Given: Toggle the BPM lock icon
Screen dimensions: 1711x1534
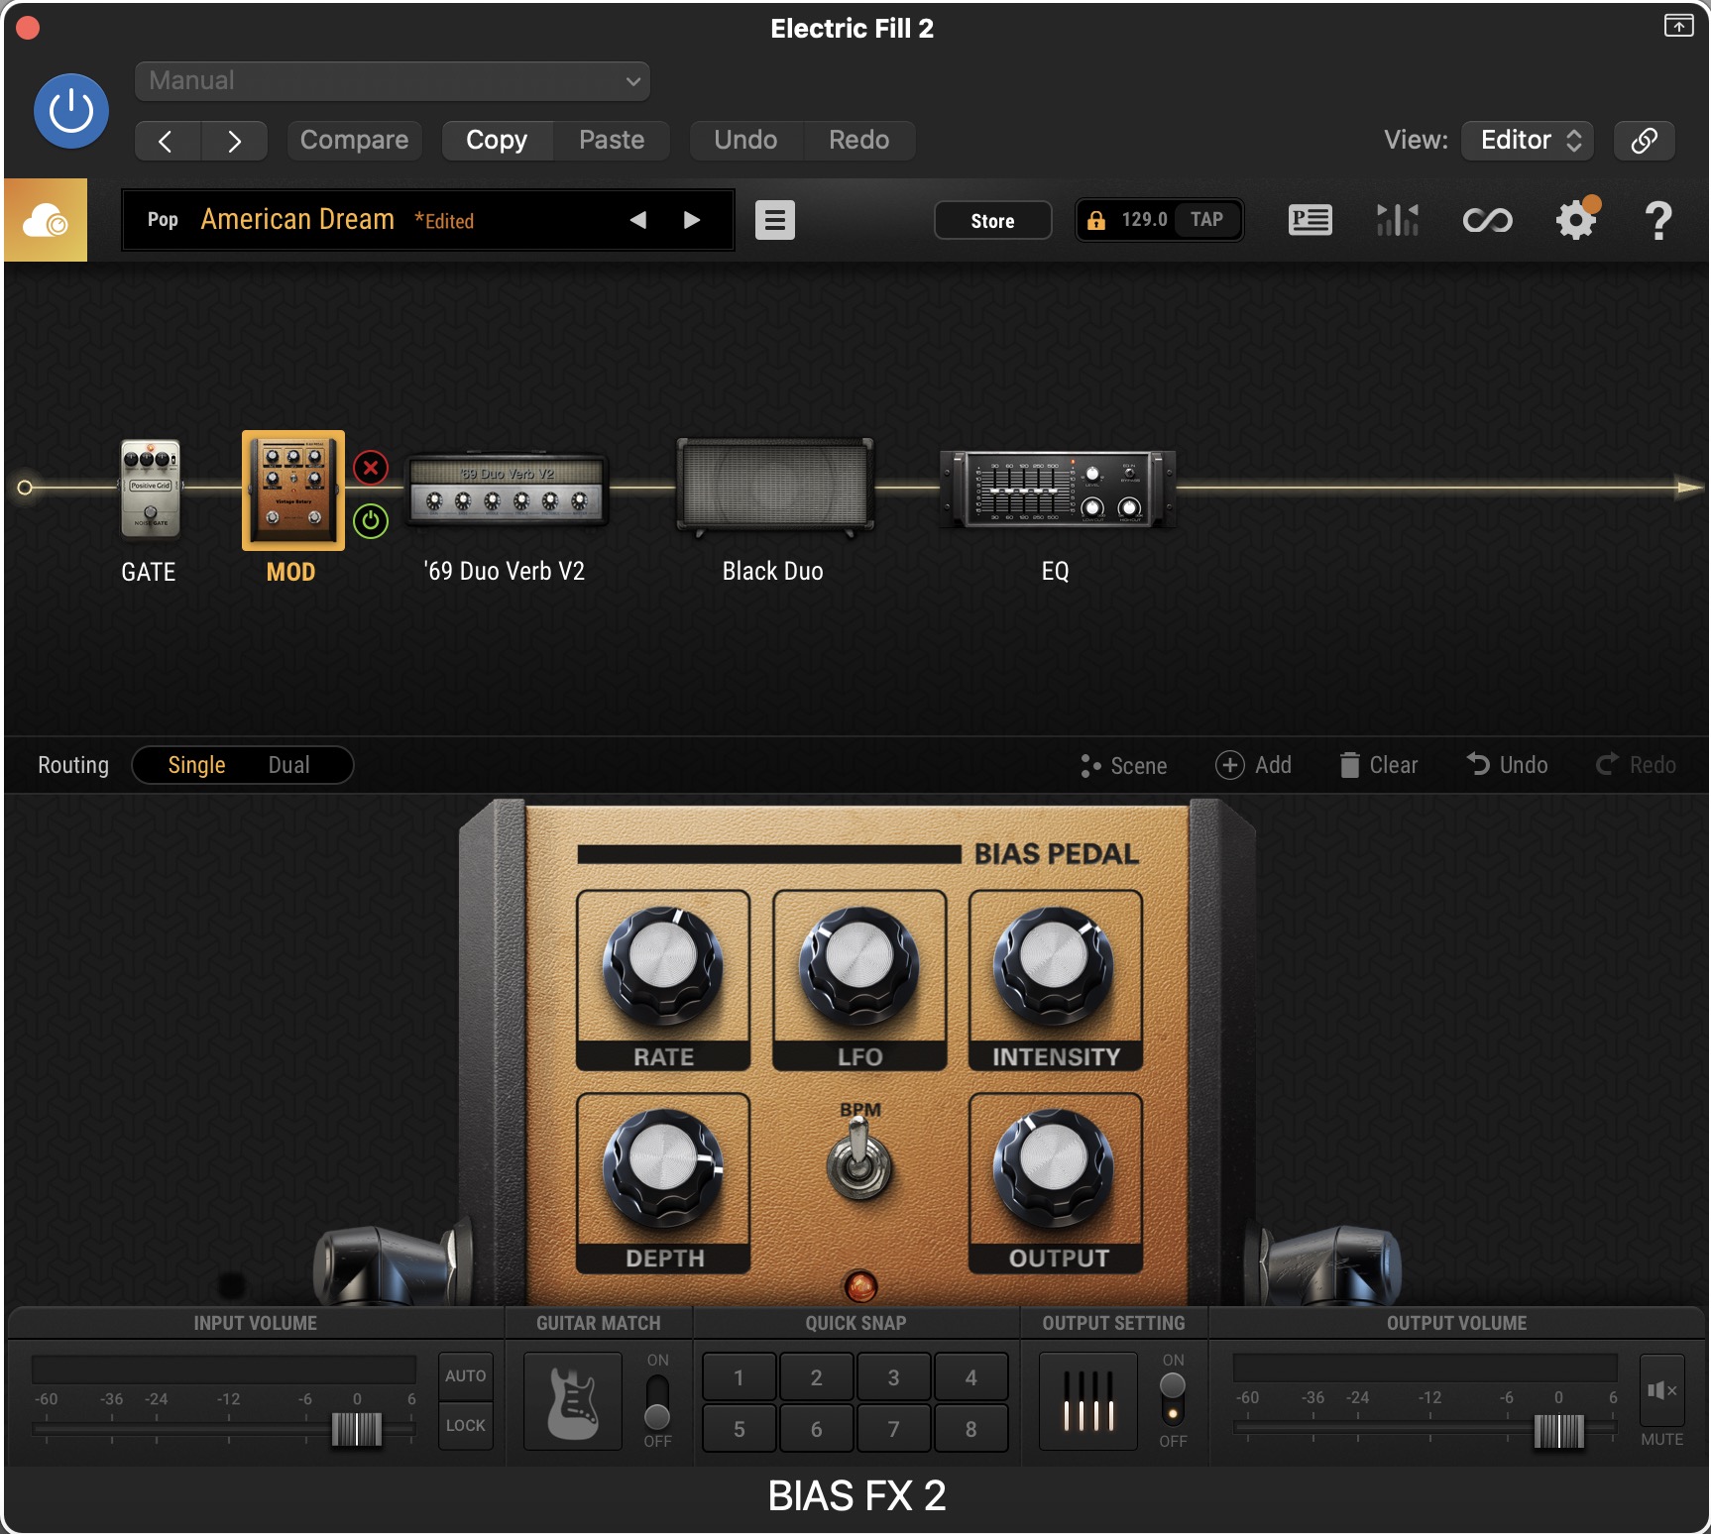Looking at the screenshot, I should pyautogui.click(x=1095, y=220).
